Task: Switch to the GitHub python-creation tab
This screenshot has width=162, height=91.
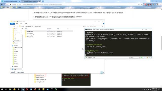Action: [x=31, y=2]
